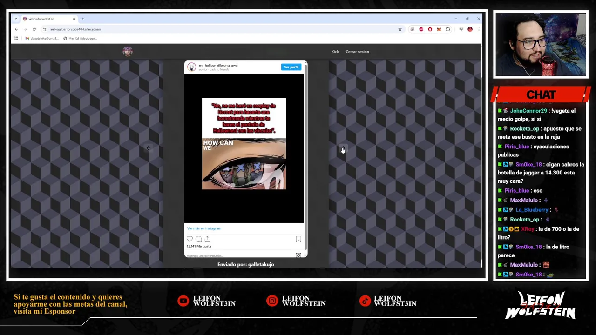Screen dimensions: 596x335
Task: Go to previous reel with left arrow
Action: click(x=148, y=148)
